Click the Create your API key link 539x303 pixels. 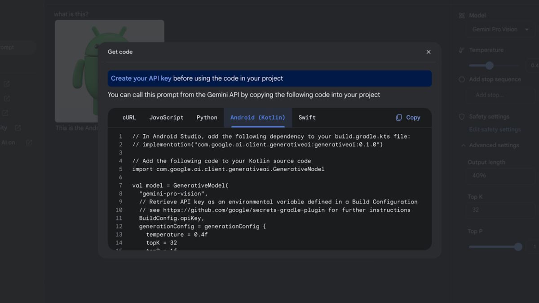click(141, 79)
